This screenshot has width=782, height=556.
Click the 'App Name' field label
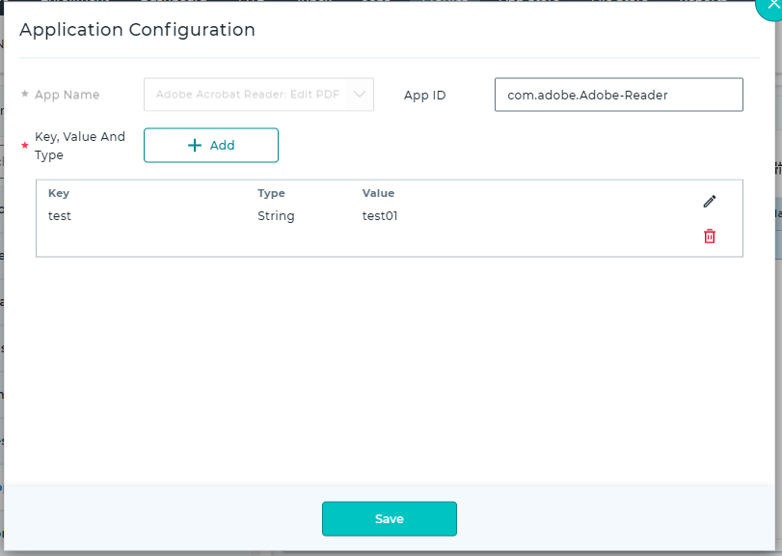coord(67,95)
